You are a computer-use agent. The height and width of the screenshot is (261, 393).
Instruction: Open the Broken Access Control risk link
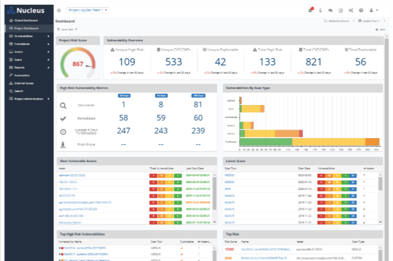click(x=265, y=258)
